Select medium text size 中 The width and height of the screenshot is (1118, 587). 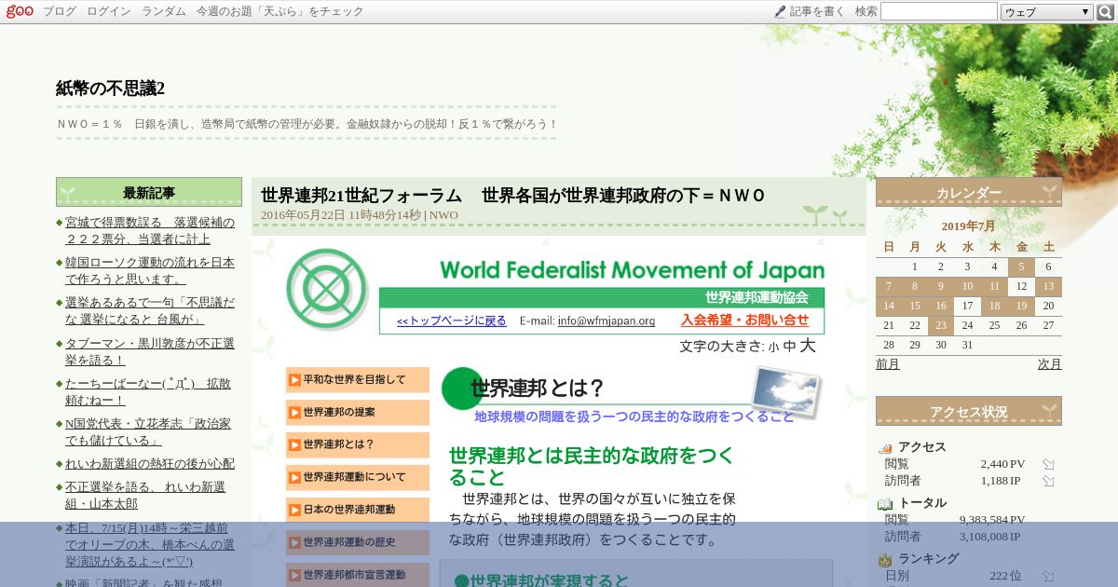click(789, 347)
